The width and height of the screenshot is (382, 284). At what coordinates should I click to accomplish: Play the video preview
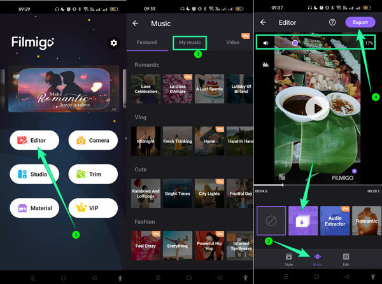pyautogui.click(x=317, y=108)
